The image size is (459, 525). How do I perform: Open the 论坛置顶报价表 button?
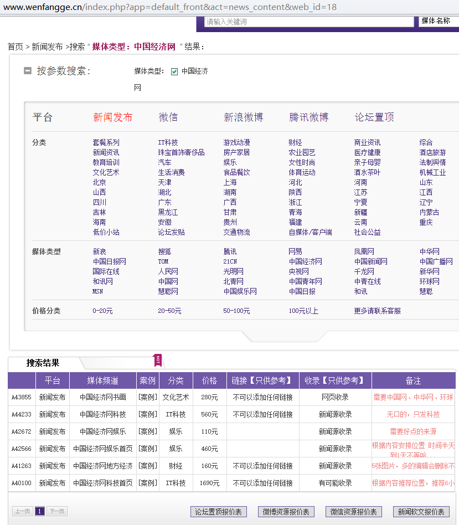tap(218, 512)
